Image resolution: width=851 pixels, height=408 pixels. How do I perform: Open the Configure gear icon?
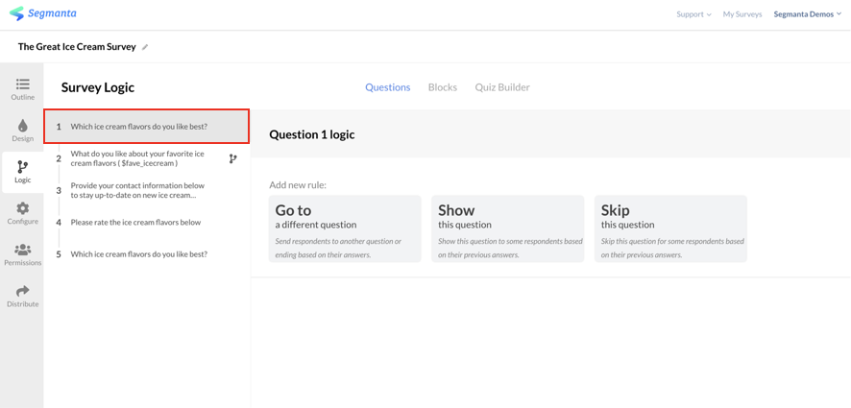(x=23, y=208)
